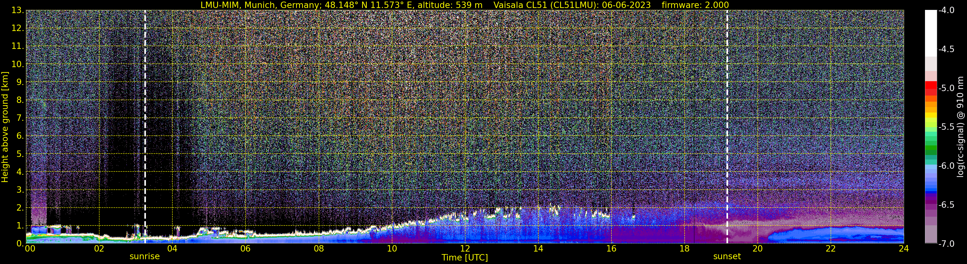Click the '2.' height axis tick label
The image size is (967, 264).
tap(20, 207)
